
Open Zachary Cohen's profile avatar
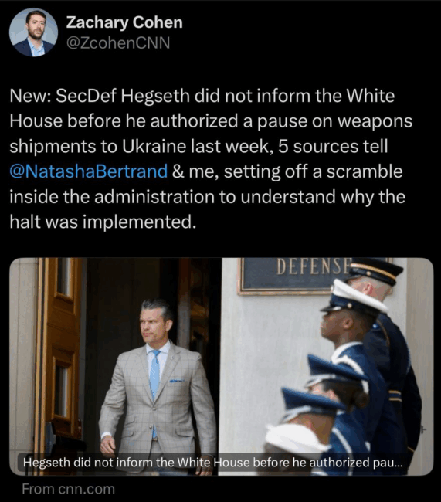coord(33,32)
